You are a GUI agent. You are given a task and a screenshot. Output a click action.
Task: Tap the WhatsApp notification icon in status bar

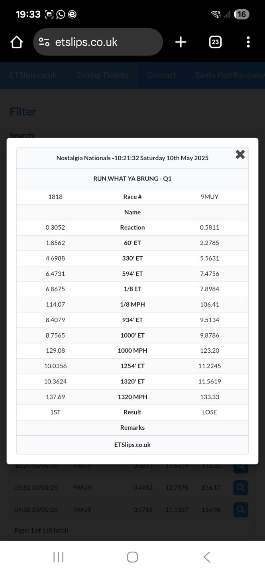click(x=61, y=14)
